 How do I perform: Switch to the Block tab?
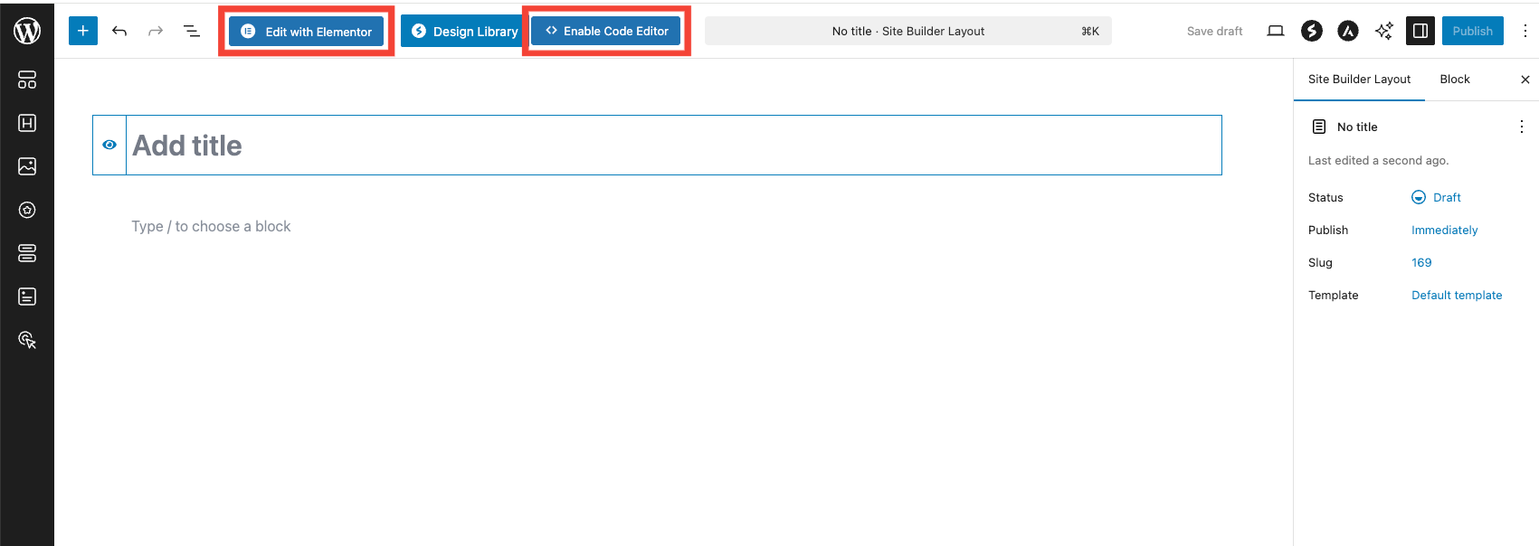pyautogui.click(x=1454, y=79)
